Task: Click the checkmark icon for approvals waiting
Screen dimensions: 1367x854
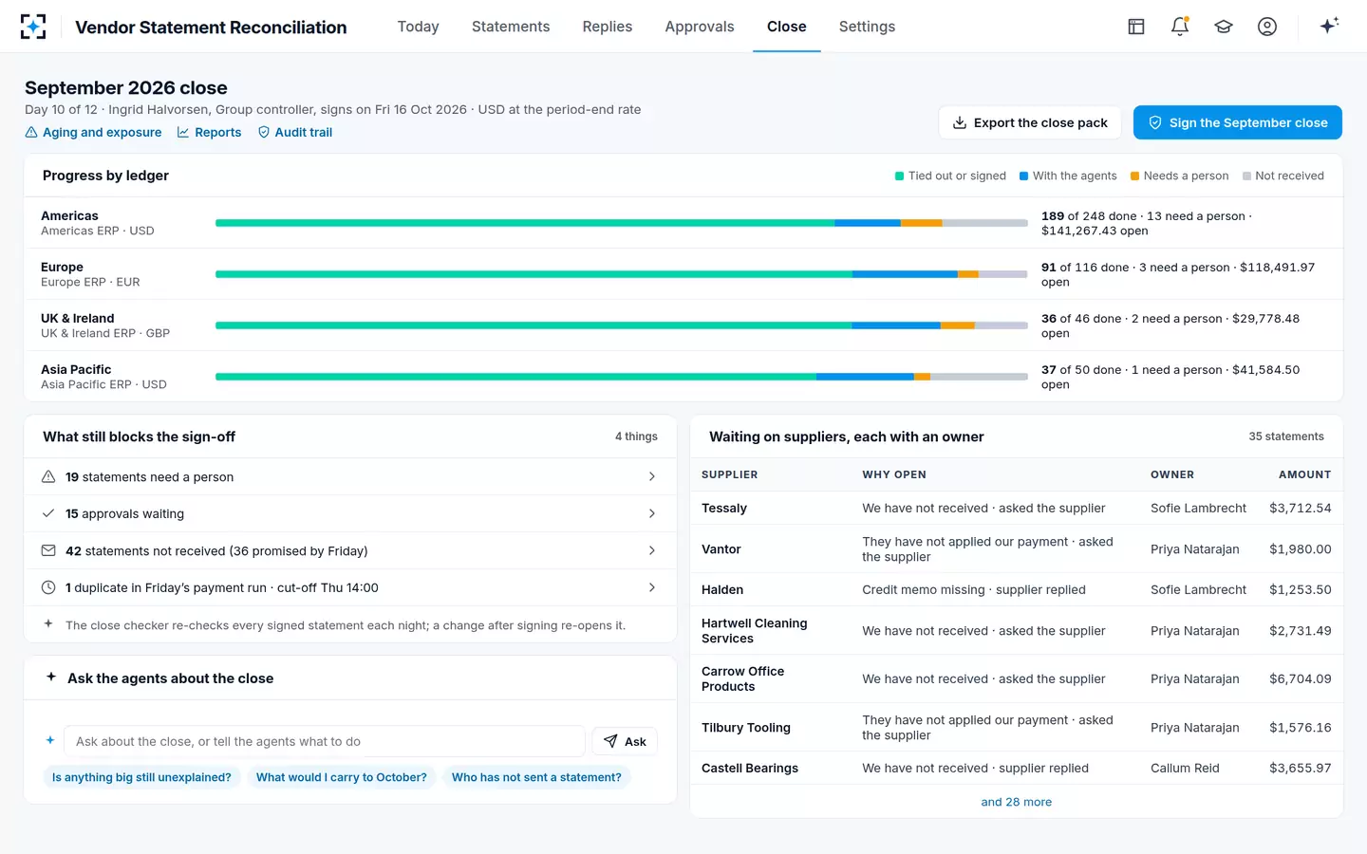Action: (48, 513)
